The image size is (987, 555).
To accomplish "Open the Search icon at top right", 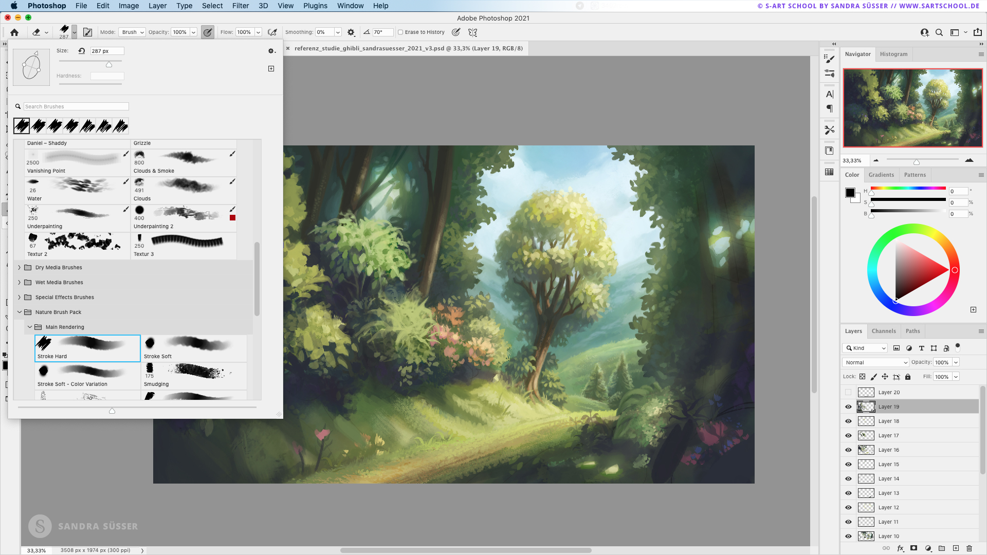I will coord(939,32).
